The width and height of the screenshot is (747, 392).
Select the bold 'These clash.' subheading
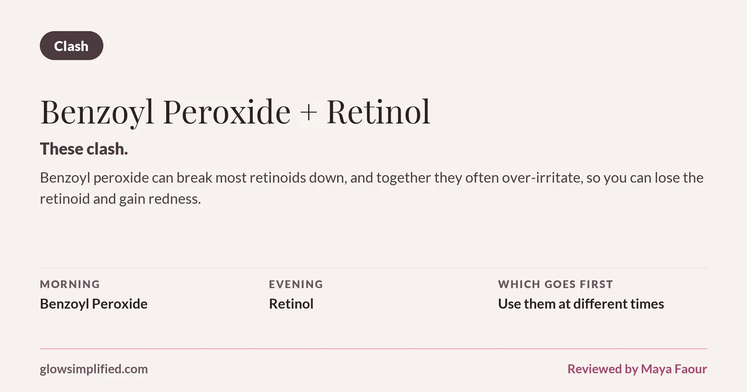84,149
